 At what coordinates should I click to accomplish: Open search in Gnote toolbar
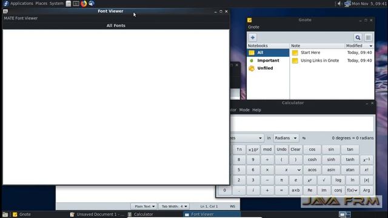point(358,38)
